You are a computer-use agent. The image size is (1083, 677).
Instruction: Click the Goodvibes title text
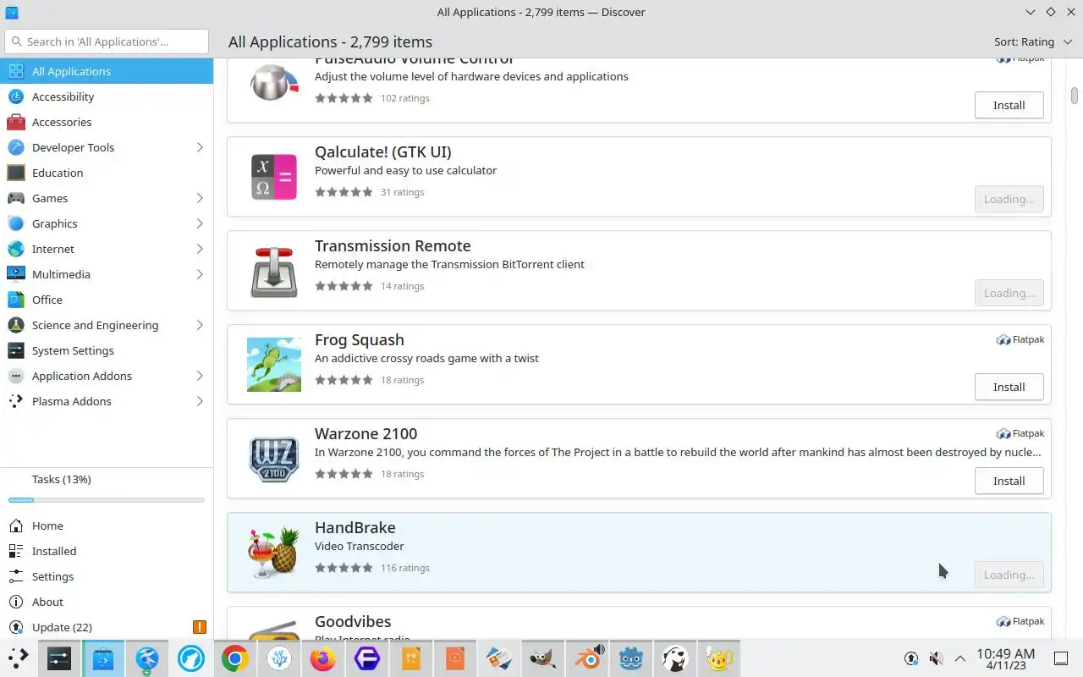353,621
